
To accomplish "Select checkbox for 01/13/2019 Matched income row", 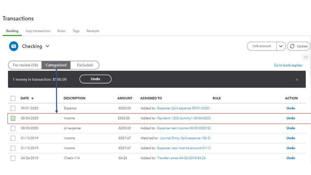I will click(13, 138).
